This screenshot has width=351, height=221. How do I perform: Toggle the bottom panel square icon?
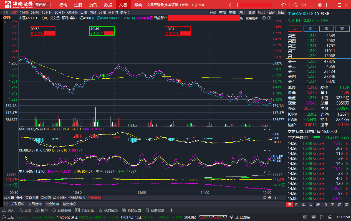[x=6, y=204]
